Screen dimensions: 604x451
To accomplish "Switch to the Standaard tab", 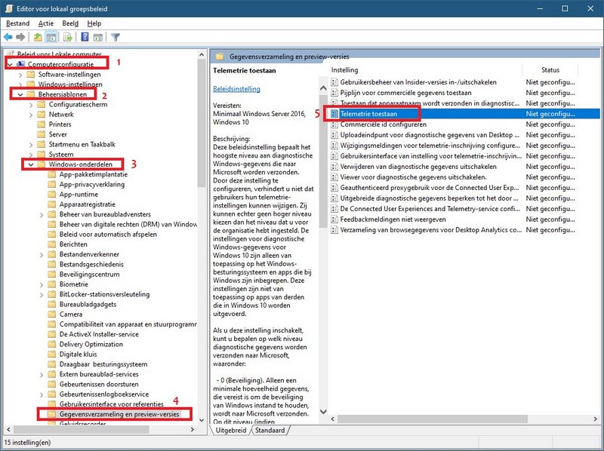I will click(268, 431).
